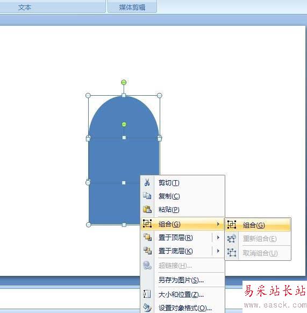Click the Cut scissors icon
Screen dimensions: 307x313
(147, 182)
